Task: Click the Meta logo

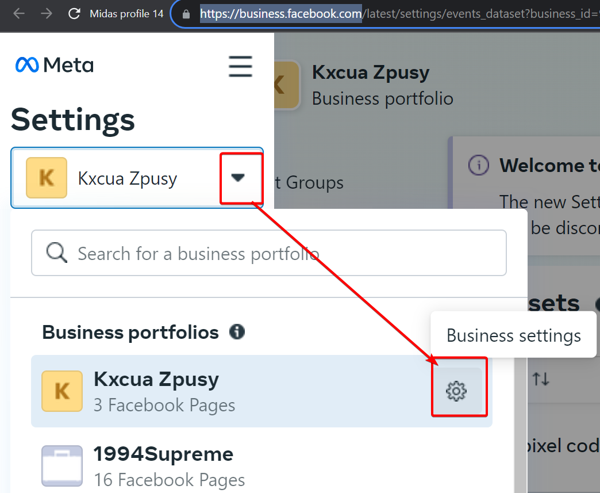Action: (x=55, y=65)
